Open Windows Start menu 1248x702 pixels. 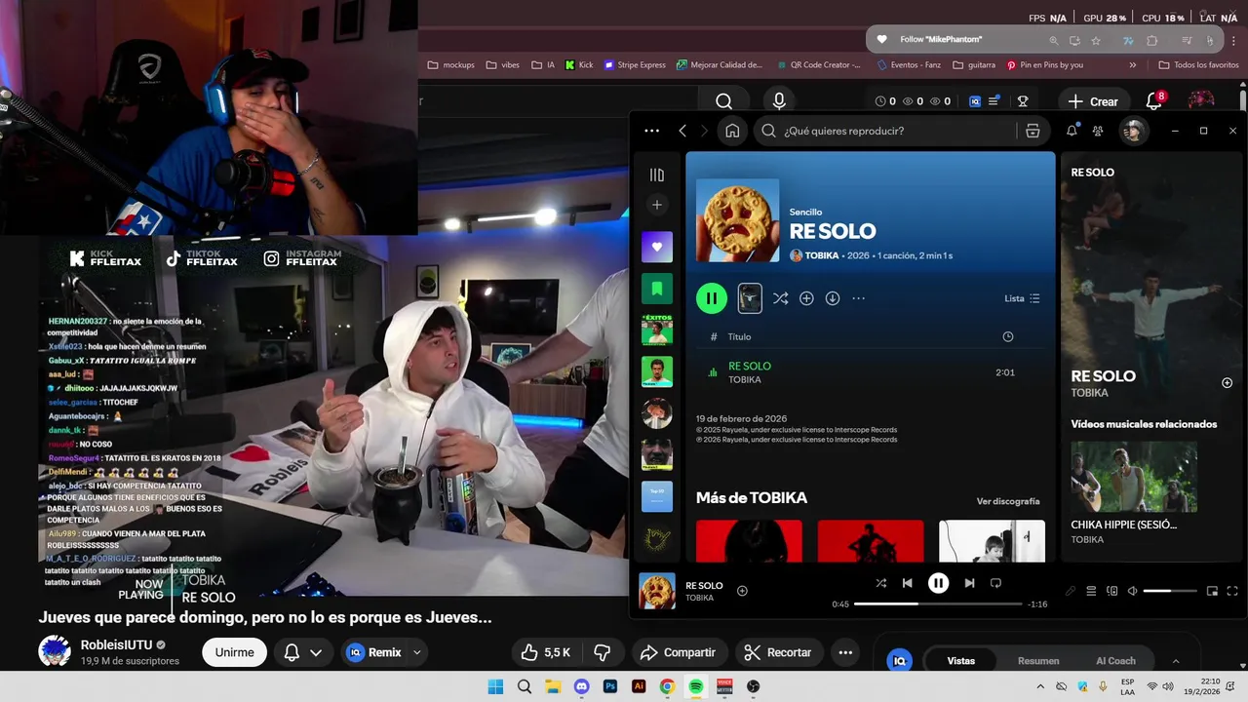[495, 686]
